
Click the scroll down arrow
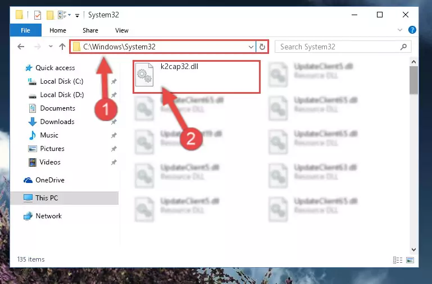(x=413, y=250)
